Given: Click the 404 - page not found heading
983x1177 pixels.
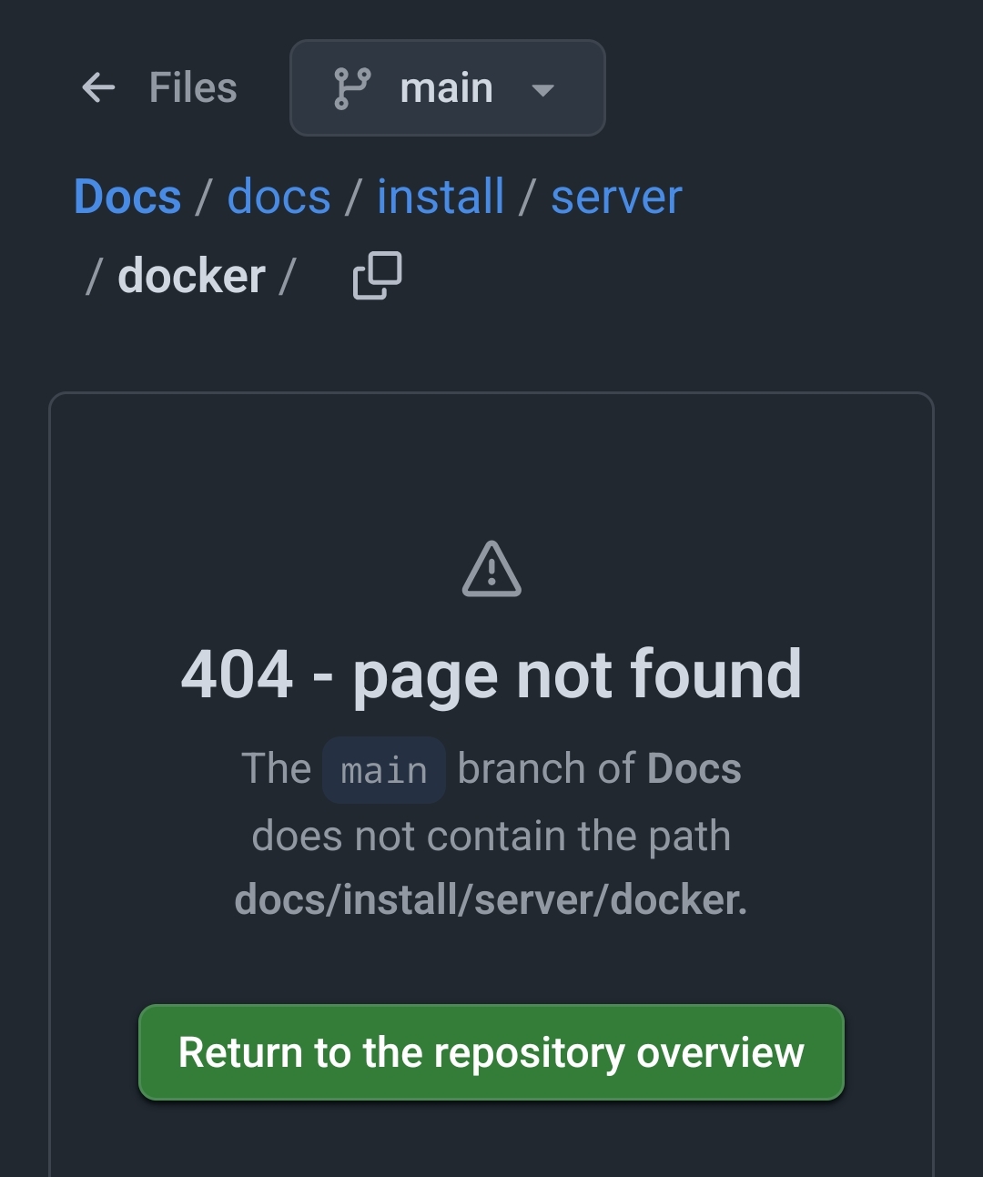Looking at the screenshot, I should (491, 675).
